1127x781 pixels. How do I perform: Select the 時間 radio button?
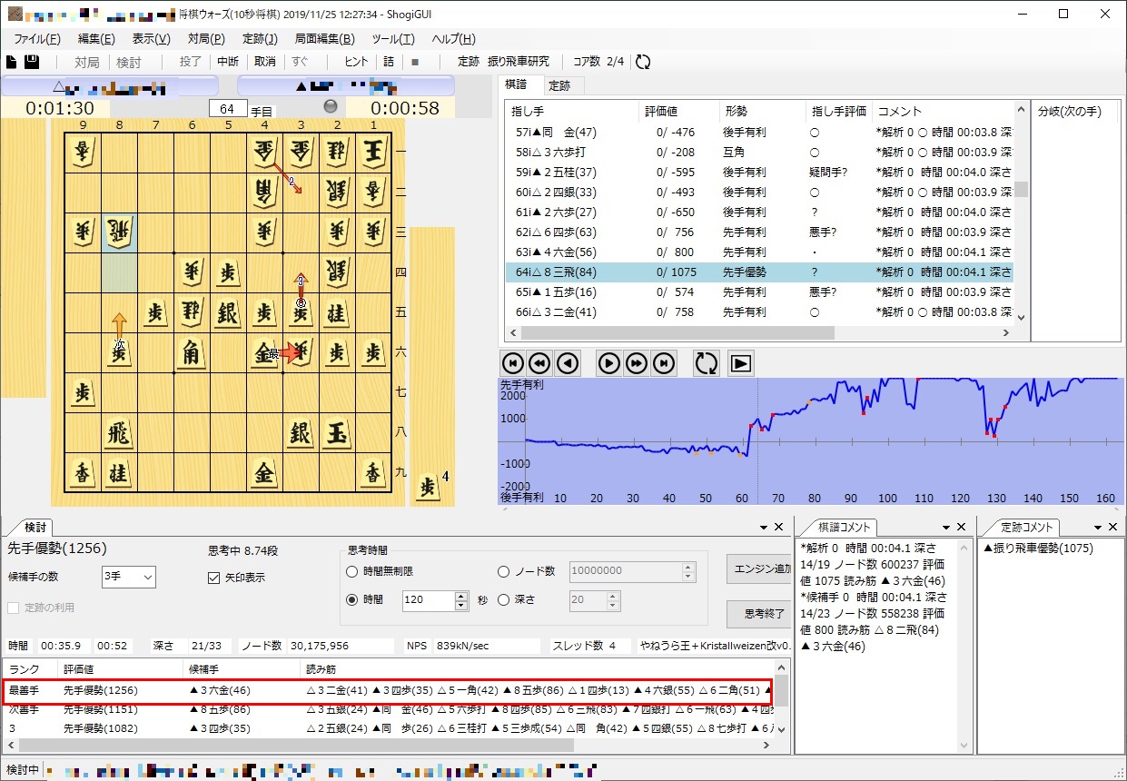352,599
